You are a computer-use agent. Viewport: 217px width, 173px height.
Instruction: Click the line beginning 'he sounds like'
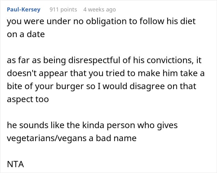[x=92, y=125]
